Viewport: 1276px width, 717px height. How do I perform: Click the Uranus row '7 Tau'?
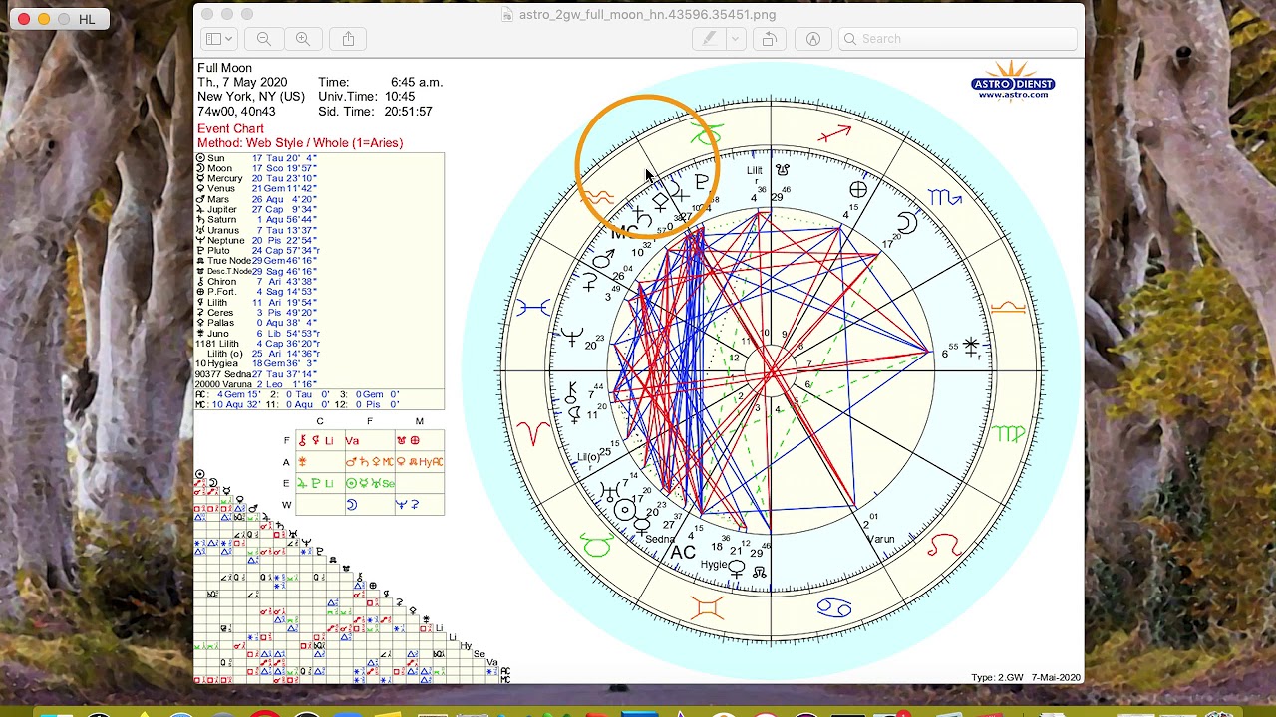point(256,230)
